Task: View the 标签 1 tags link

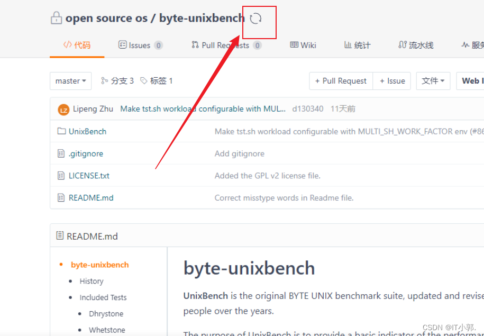Action: [x=157, y=81]
